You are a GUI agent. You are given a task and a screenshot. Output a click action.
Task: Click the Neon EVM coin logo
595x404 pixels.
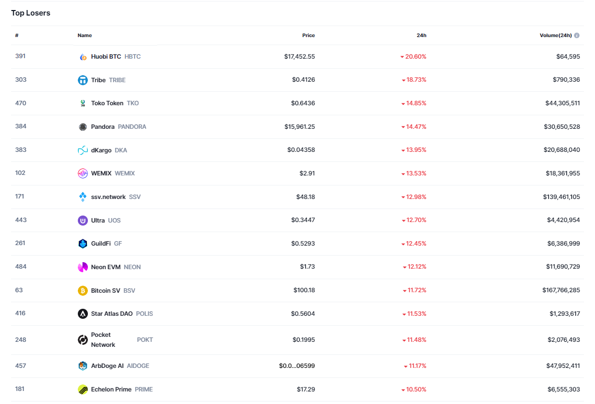(83, 267)
